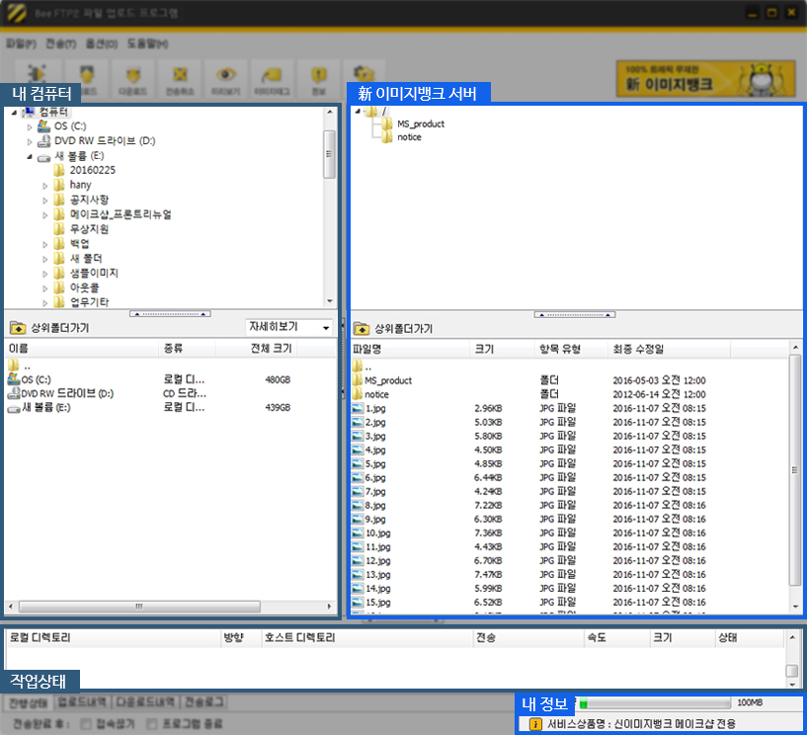
Task: Click the 무상지원 folder icon
Action: [x=59, y=228]
